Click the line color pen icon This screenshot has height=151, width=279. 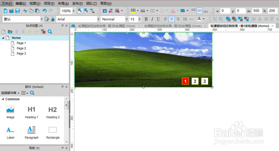tap(133, 11)
